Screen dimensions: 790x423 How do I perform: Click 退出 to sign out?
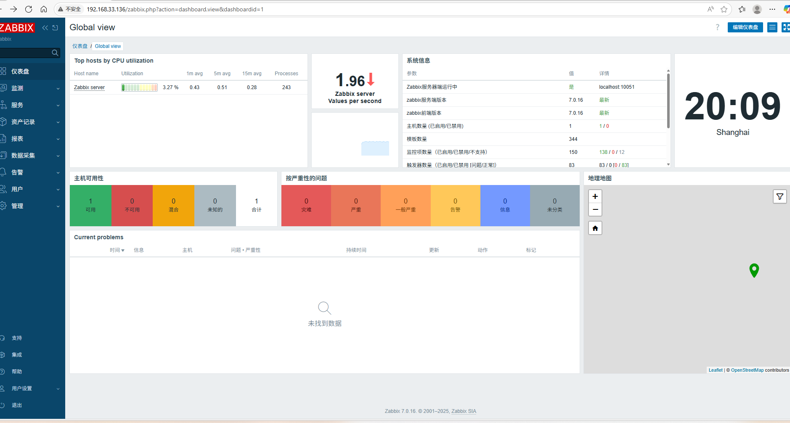[x=17, y=405]
